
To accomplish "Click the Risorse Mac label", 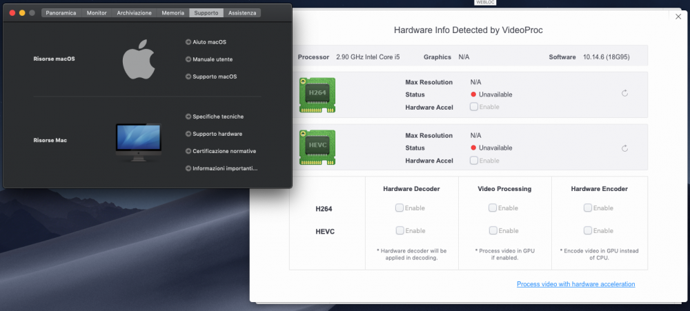I will pos(50,140).
